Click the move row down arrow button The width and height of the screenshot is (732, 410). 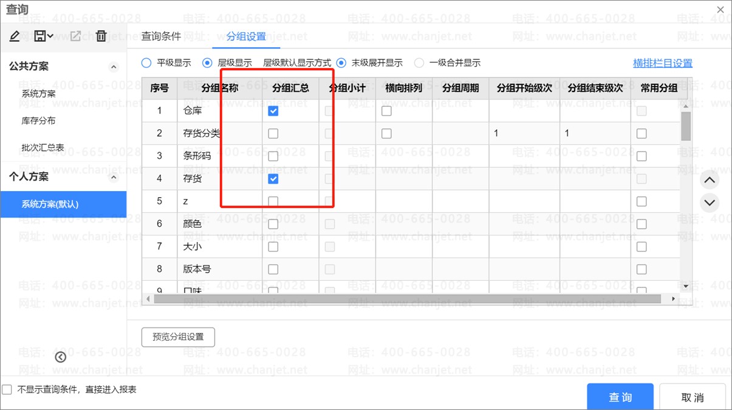pyautogui.click(x=710, y=203)
